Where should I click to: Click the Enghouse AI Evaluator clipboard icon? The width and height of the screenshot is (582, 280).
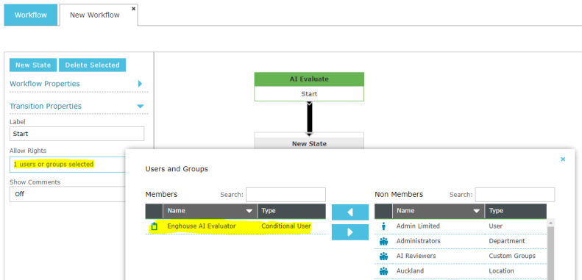(x=155, y=226)
